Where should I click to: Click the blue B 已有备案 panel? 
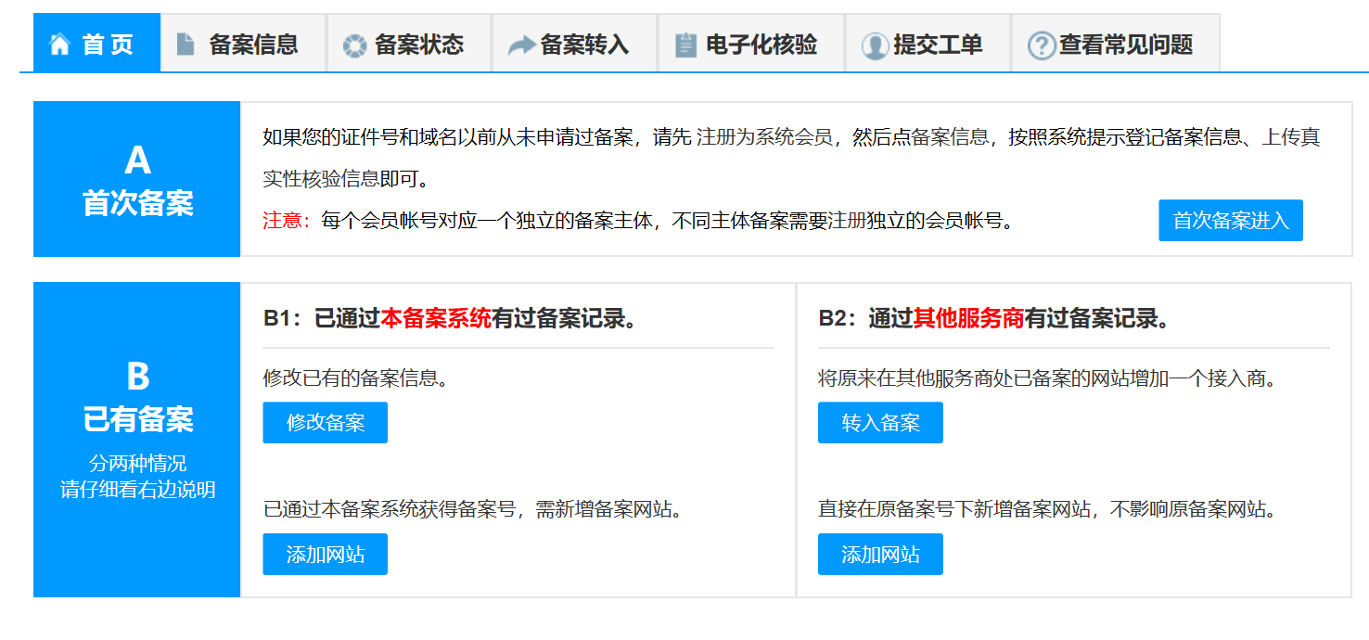click(x=137, y=440)
